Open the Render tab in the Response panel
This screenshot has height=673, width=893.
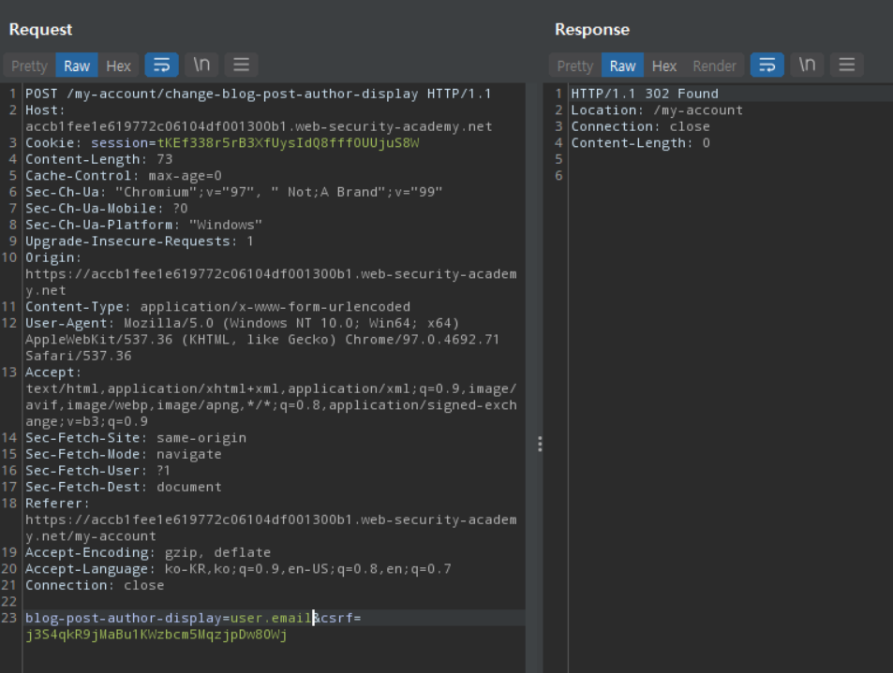(714, 66)
